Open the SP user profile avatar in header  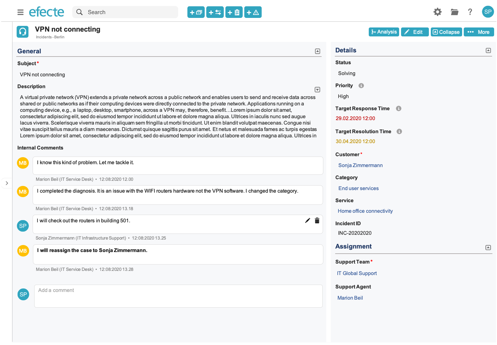tap(488, 12)
